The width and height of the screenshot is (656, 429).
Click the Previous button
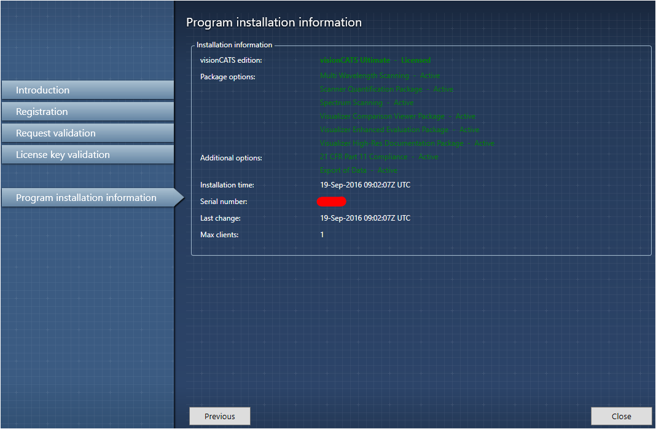click(x=220, y=416)
